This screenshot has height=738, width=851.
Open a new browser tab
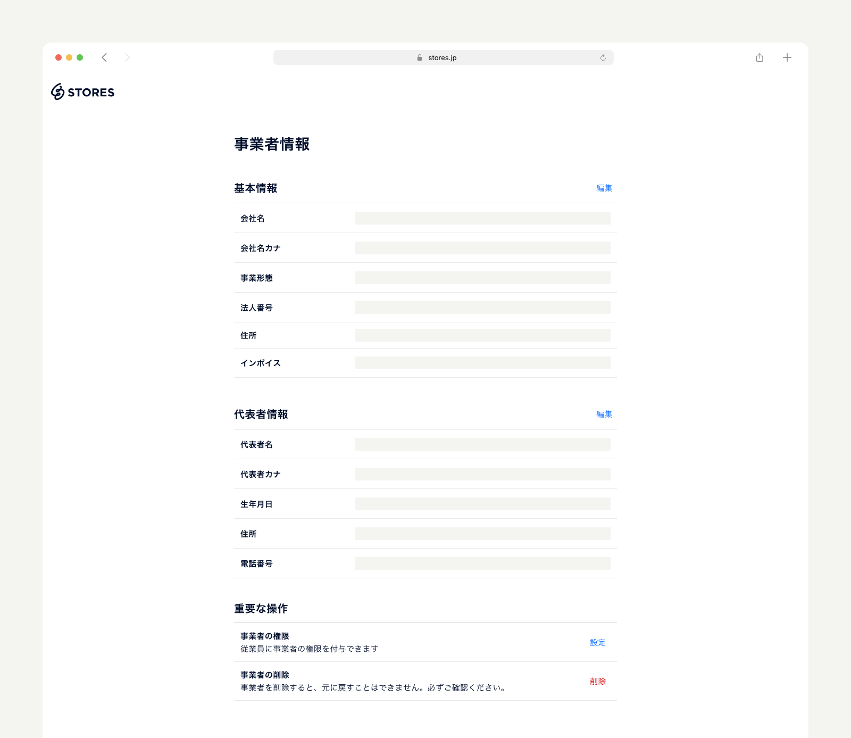[x=787, y=57]
